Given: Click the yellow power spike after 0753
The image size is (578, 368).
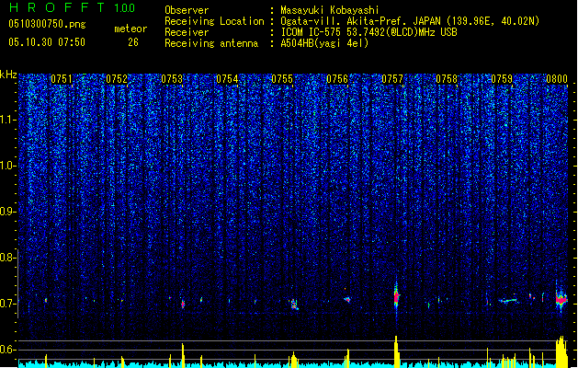Looking at the screenshot, I should click(183, 355).
